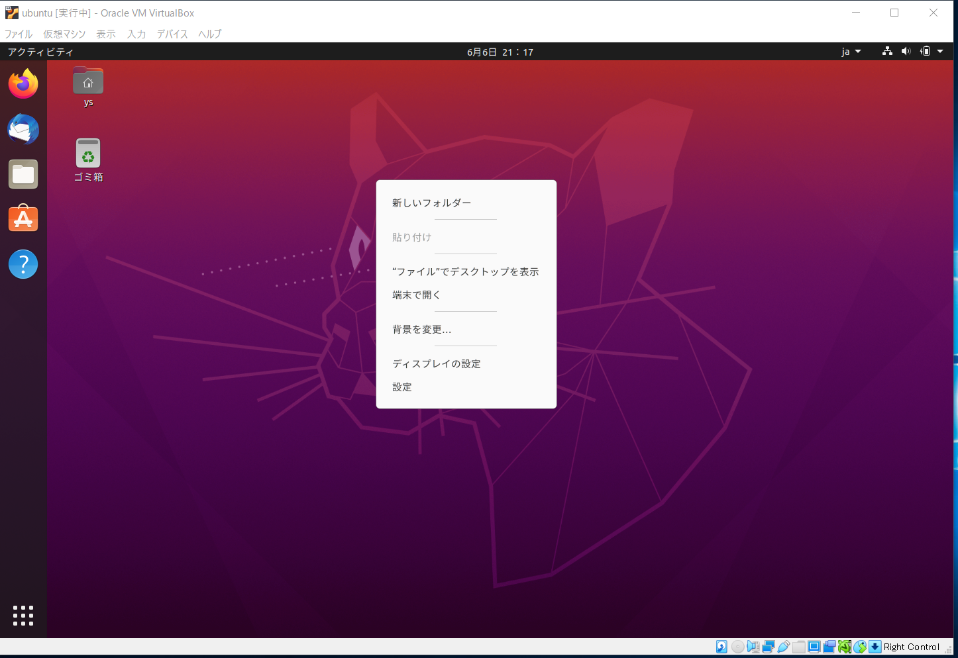Choose 新しいフォルダー in context menu
The height and width of the screenshot is (658, 958).
coord(466,203)
